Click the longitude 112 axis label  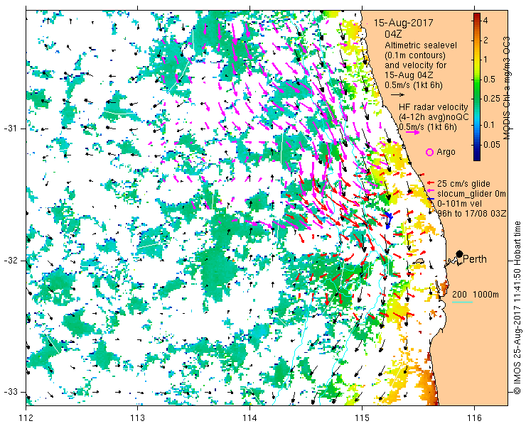click(x=26, y=418)
